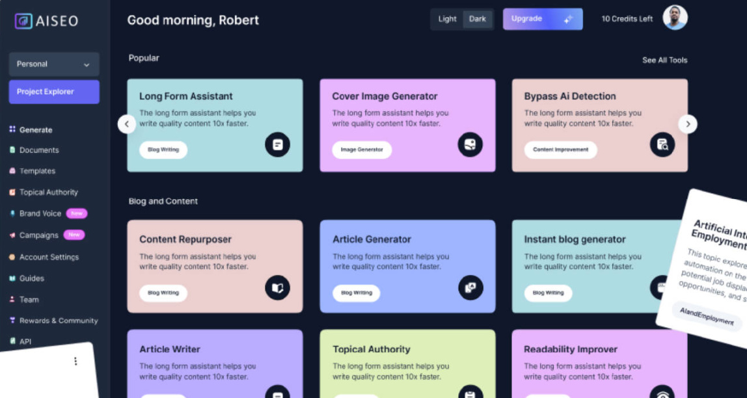Open Team in the sidebar
Viewport: 747px width, 398px height.
pos(29,300)
